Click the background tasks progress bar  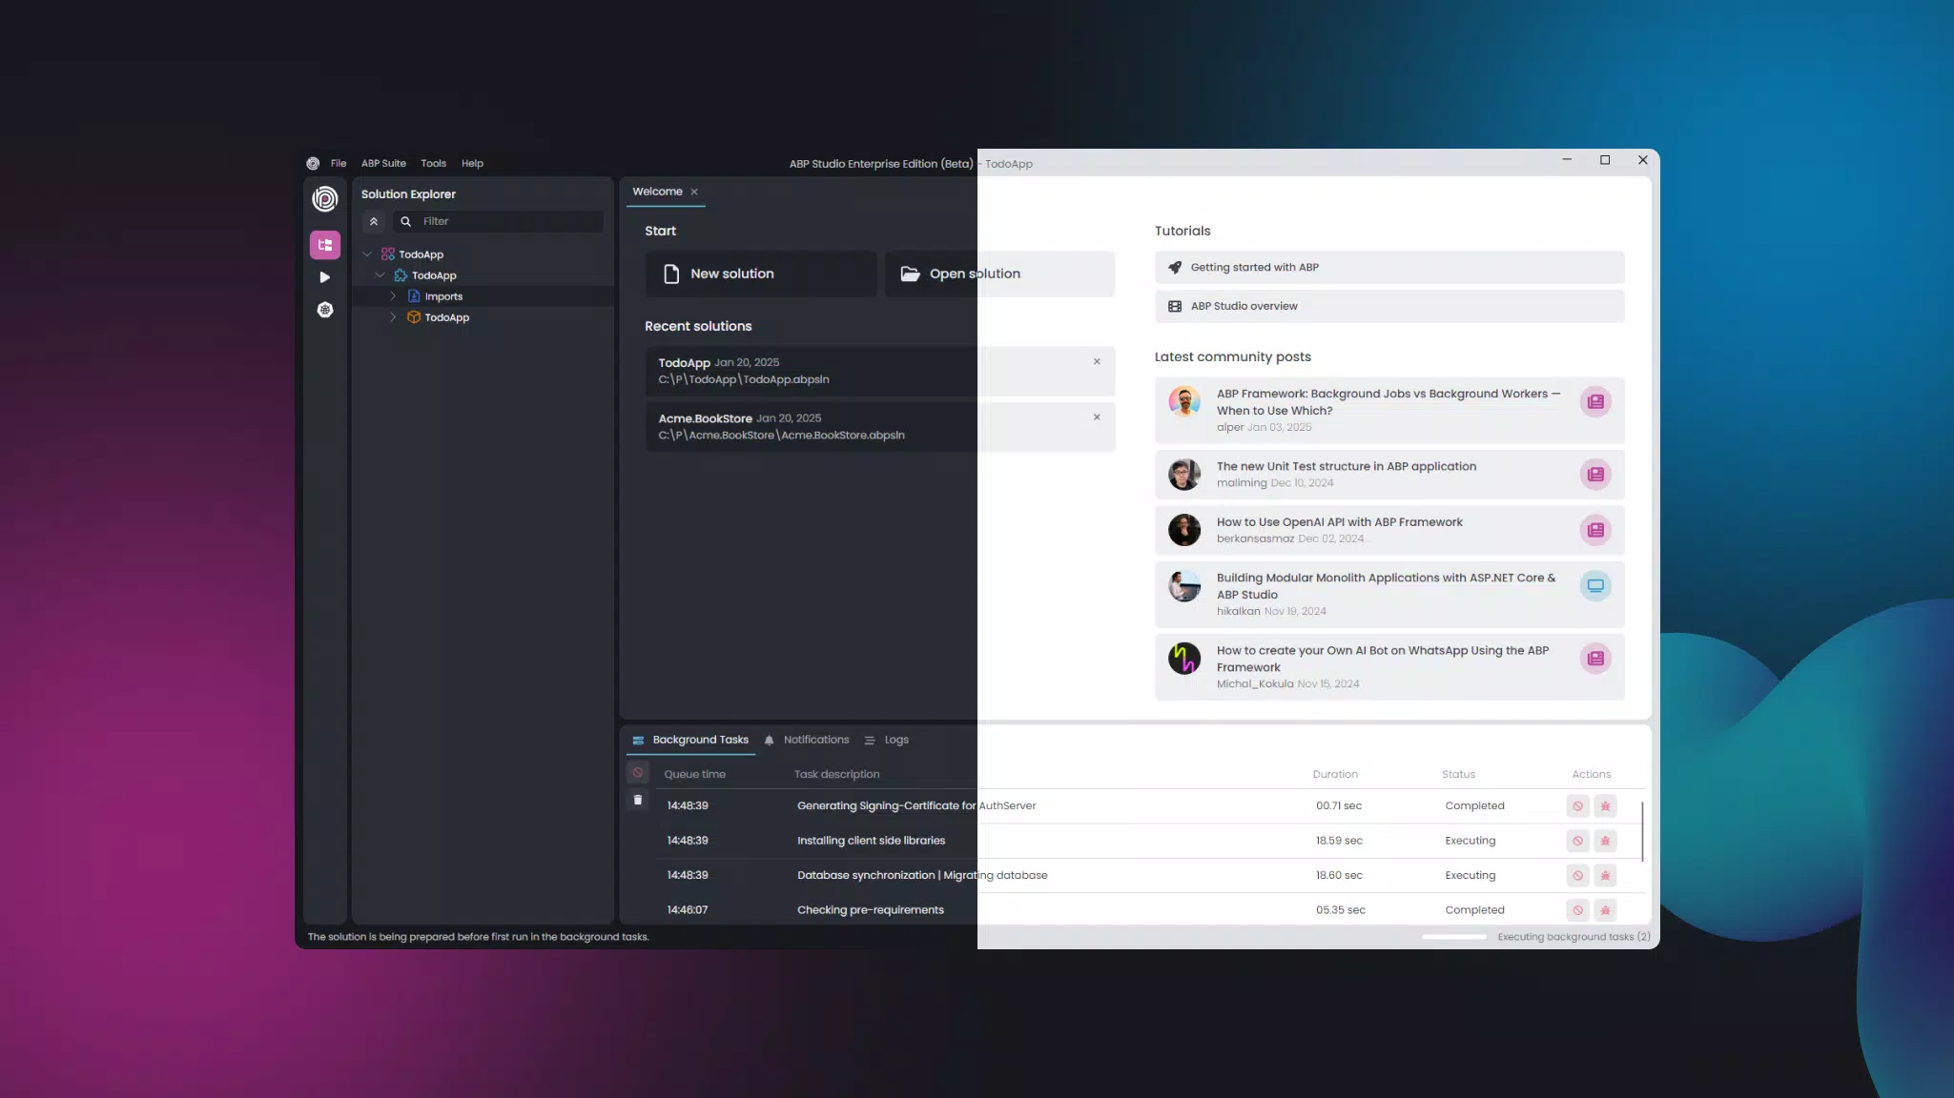click(1453, 937)
